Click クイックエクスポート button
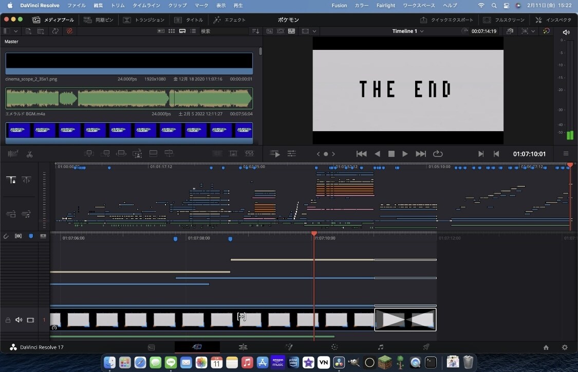Image resolution: width=578 pixels, height=372 pixels. pyautogui.click(x=446, y=20)
